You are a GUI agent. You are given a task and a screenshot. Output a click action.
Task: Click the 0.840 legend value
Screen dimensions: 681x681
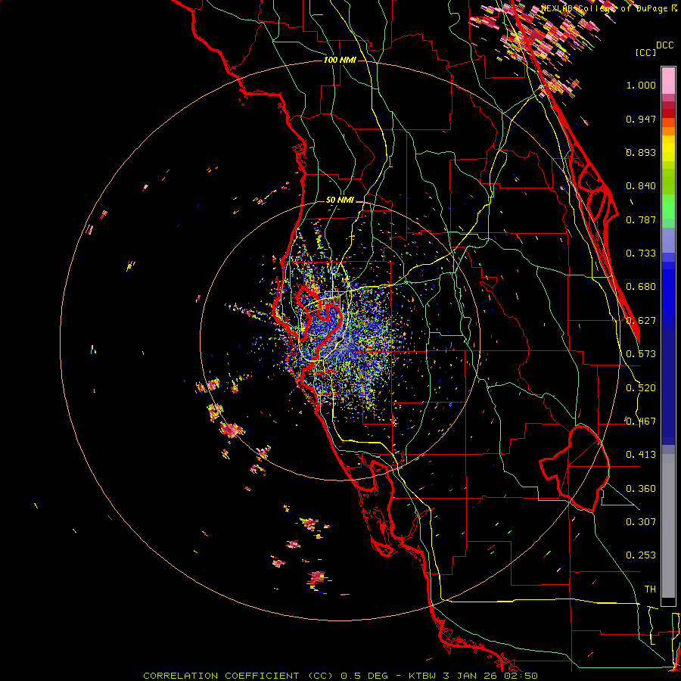[x=641, y=186]
